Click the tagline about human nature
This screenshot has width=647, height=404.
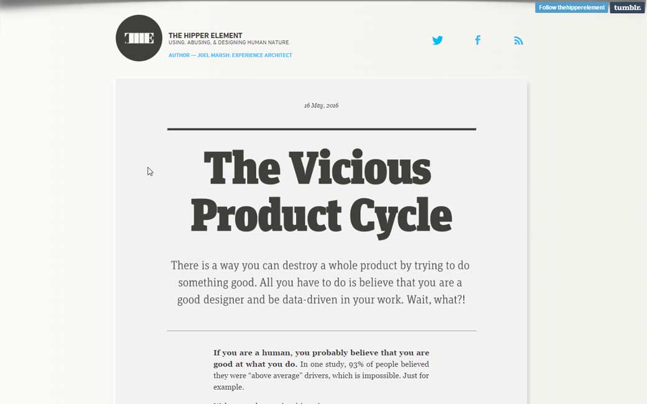229,43
